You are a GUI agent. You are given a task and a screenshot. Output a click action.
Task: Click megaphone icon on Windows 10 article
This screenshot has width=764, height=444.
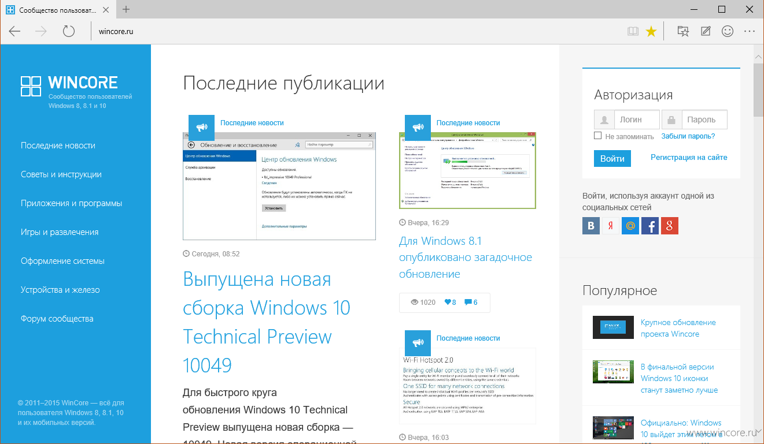point(201,128)
